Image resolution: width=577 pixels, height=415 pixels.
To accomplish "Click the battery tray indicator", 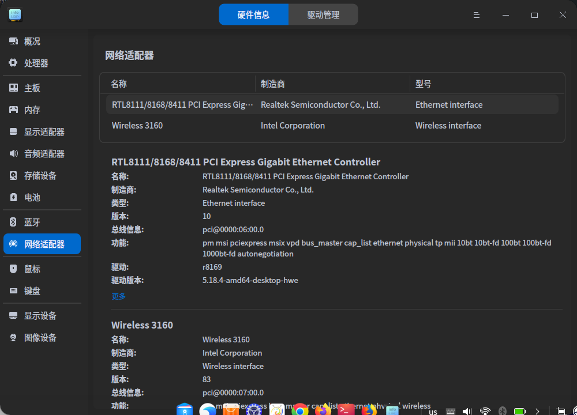I will (x=520, y=411).
